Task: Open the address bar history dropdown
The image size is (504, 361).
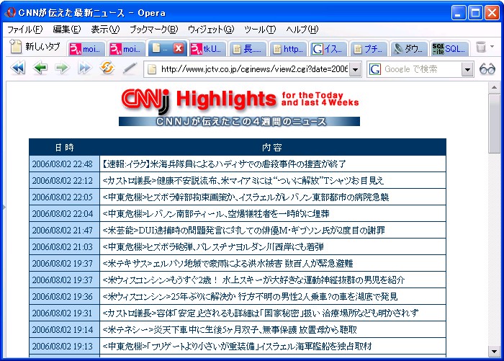Action: [x=355, y=69]
